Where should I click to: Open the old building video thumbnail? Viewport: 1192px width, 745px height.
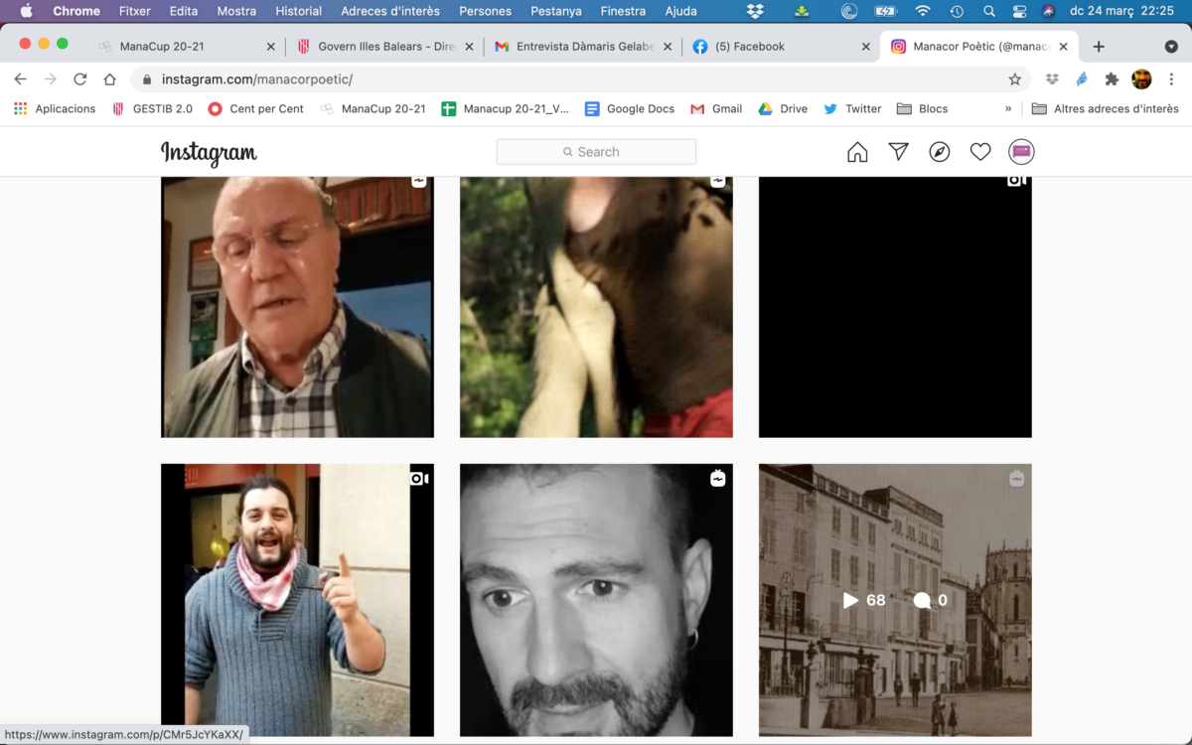coord(895,600)
